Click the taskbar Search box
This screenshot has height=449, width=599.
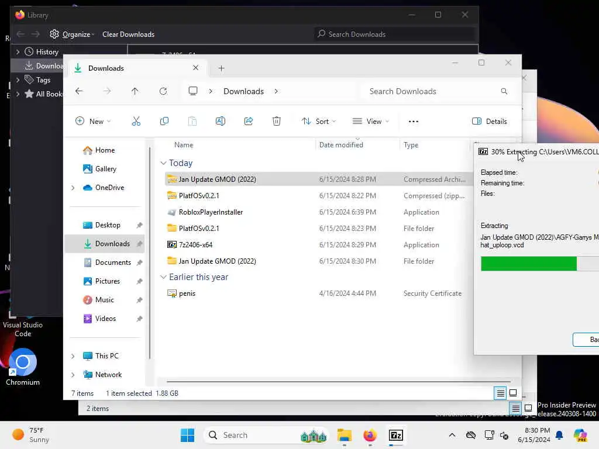click(266, 435)
